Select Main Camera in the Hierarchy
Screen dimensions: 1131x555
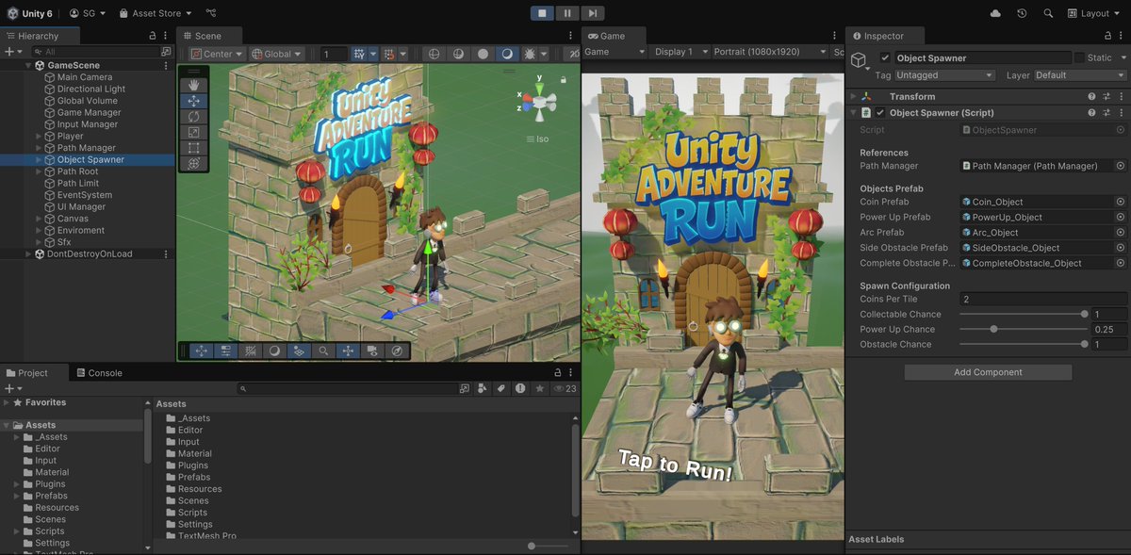(85, 77)
